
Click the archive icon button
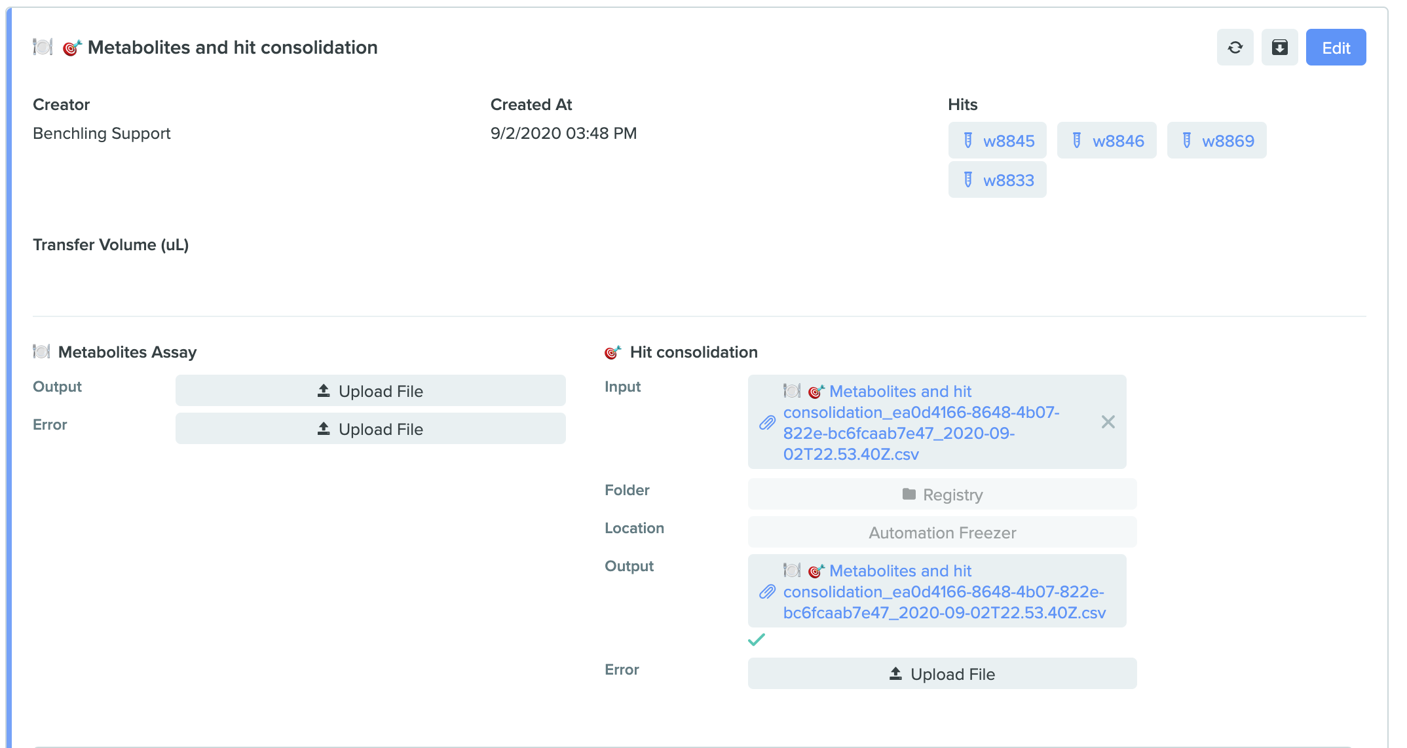coord(1279,47)
